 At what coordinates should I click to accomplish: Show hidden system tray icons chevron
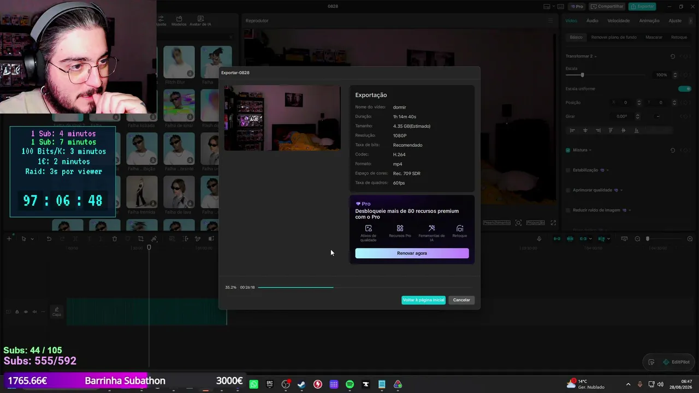pos(628,384)
